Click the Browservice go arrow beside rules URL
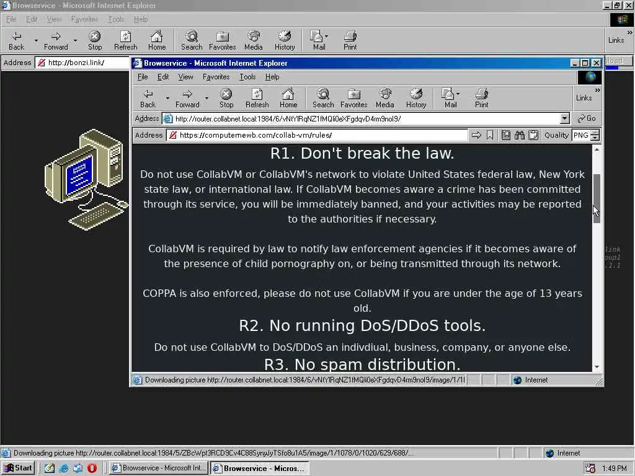Screen dimensions: 635x476 point(476,135)
